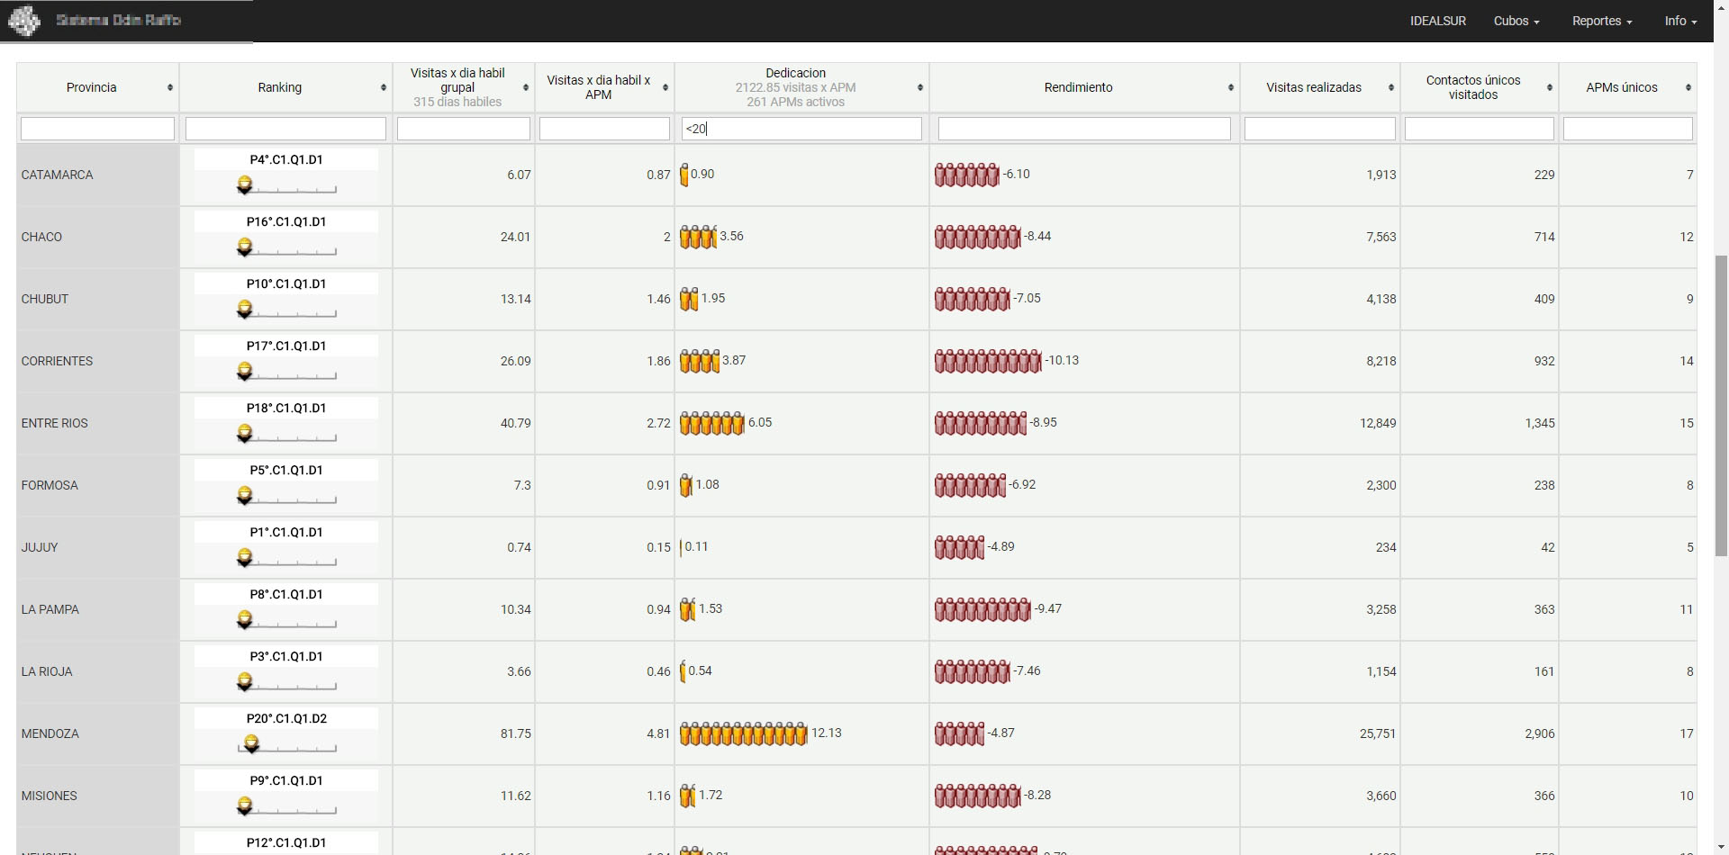The width and height of the screenshot is (1729, 855).
Task: Click the yellow dedication icons in MENDOZA row
Action: click(744, 733)
